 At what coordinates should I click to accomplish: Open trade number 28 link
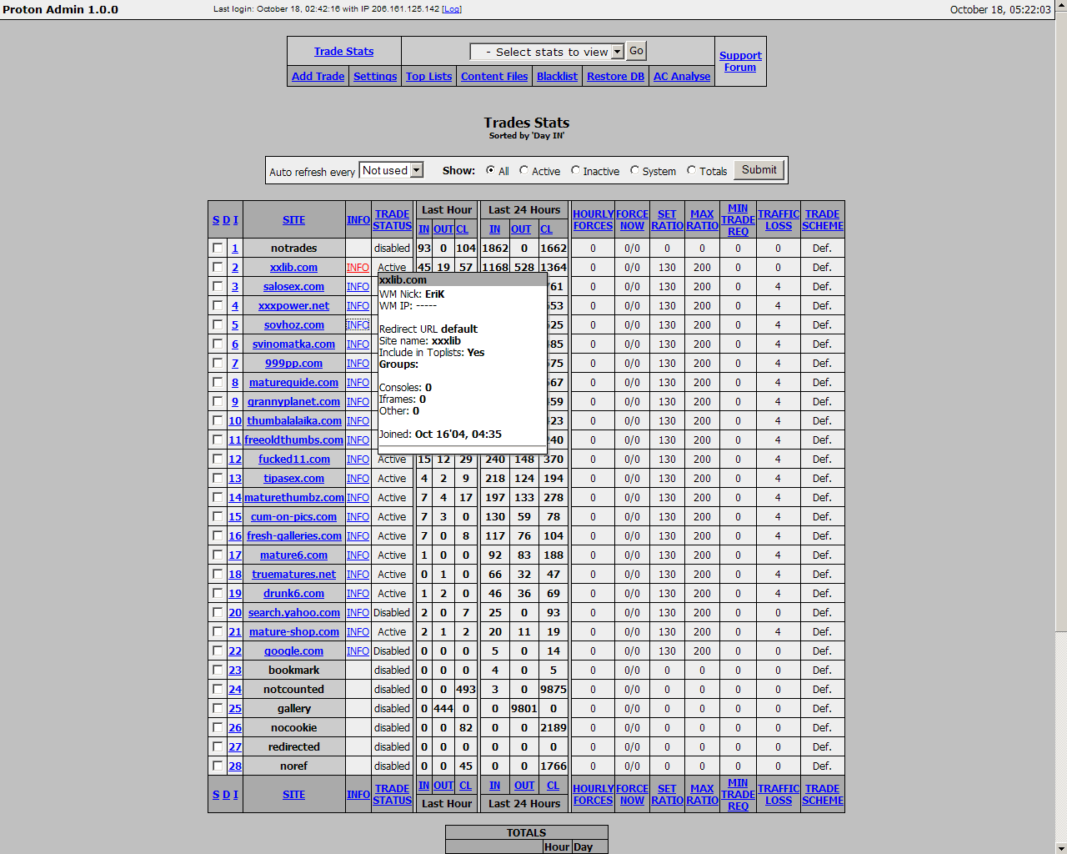coord(235,766)
